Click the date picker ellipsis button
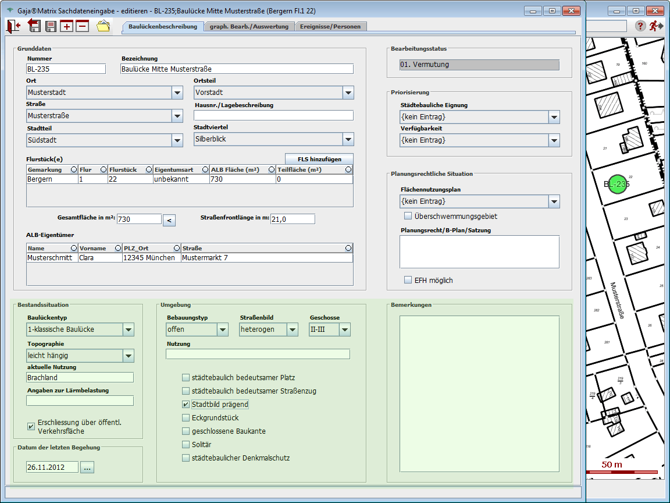Screen dimensions: 670x503 (x=87, y=467)
